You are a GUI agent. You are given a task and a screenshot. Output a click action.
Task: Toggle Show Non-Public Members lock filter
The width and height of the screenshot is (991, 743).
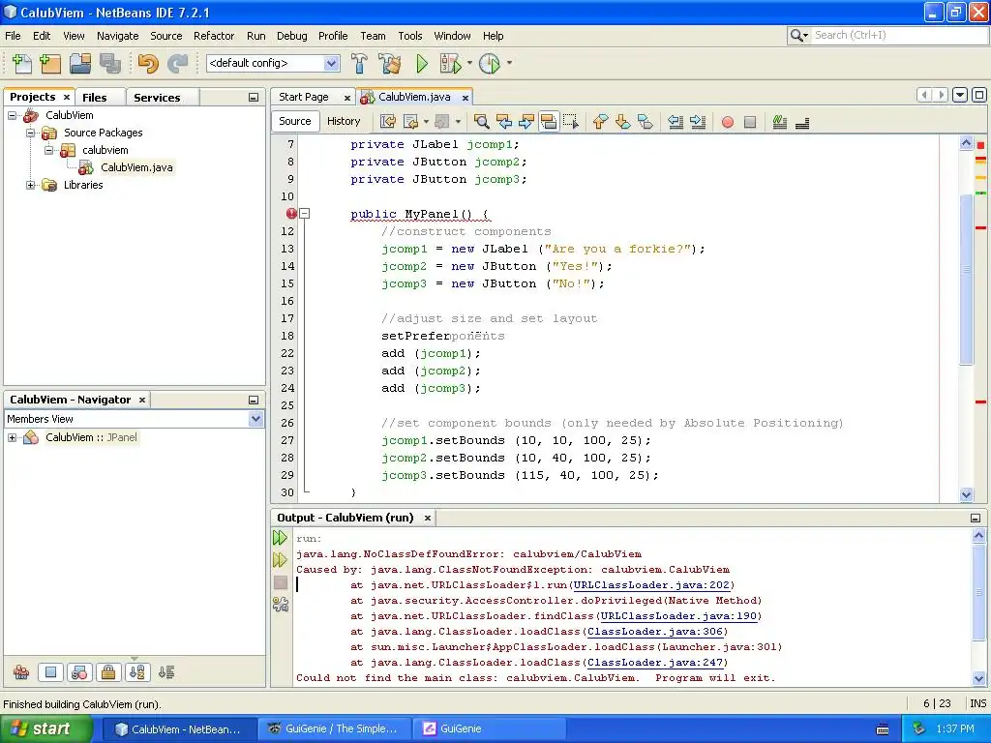pyautogui.click(x=108, y=672)
